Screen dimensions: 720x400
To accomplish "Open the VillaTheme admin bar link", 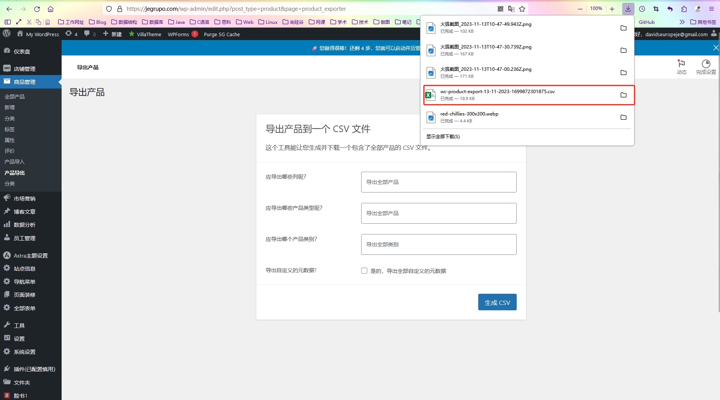I will 145,34.
